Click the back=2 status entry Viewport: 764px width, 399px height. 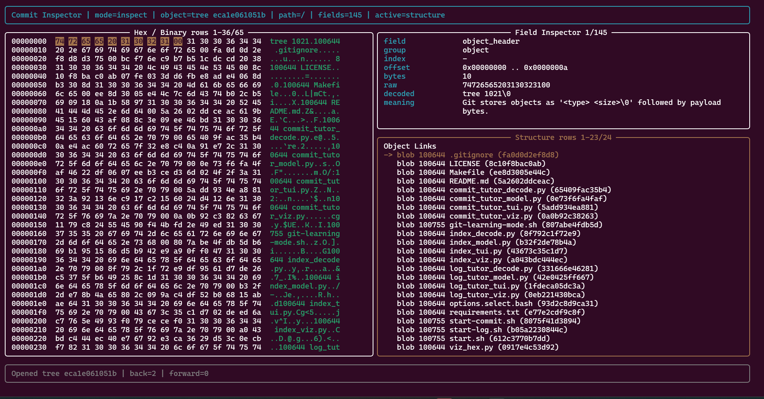coord(143,374)
